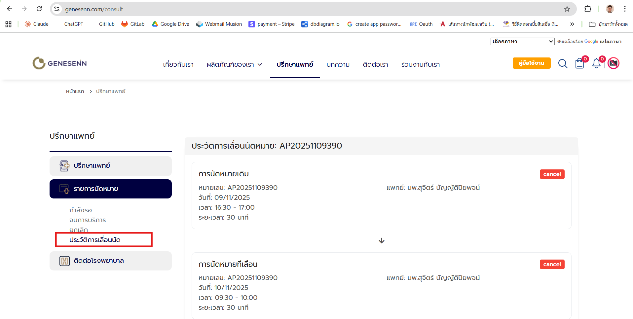This screenshot has height=319, width=633.
Task: Open the บทความ navigation item
Action: click(338, 64)
